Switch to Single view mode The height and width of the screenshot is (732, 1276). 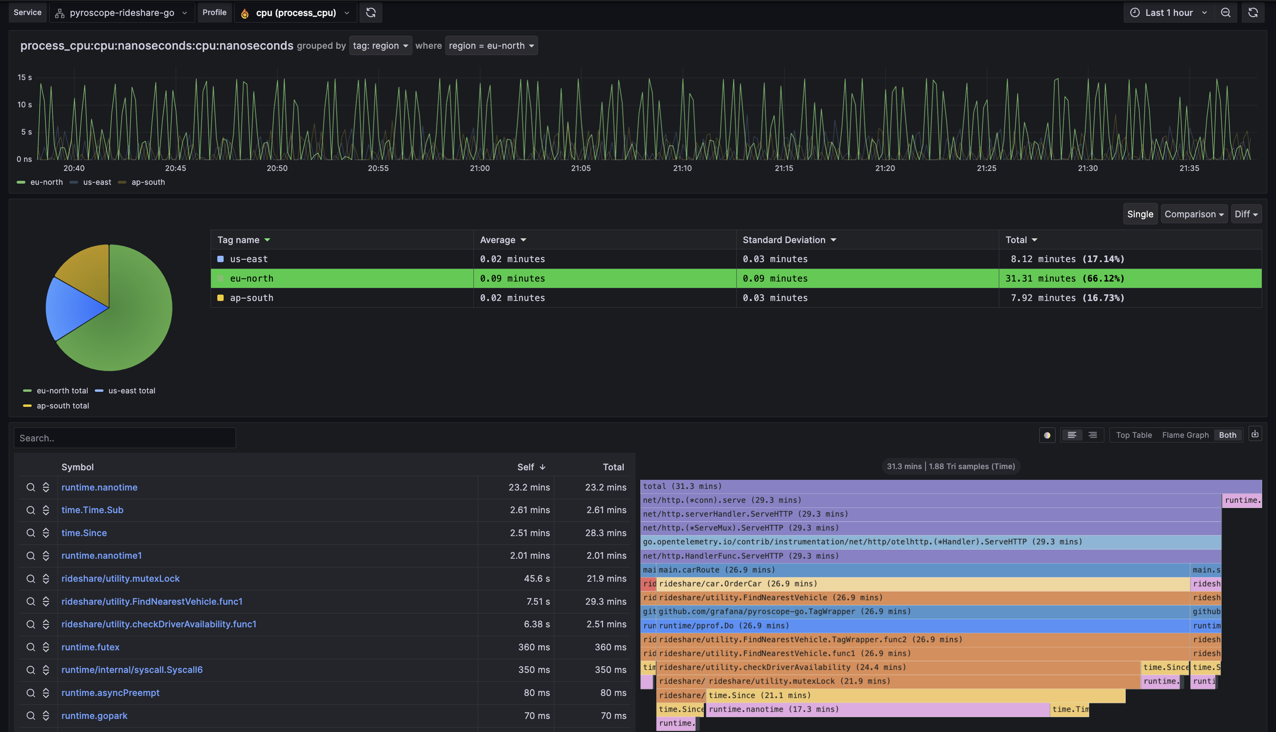[1140, 214]
